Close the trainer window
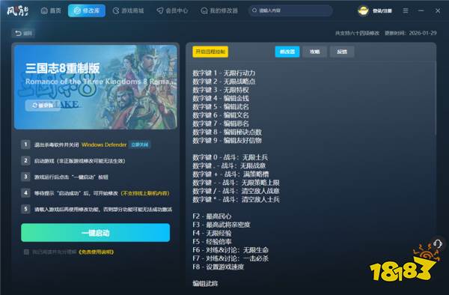Image resolution: width=449 pixels, height=295 pixels. [438, 10]
